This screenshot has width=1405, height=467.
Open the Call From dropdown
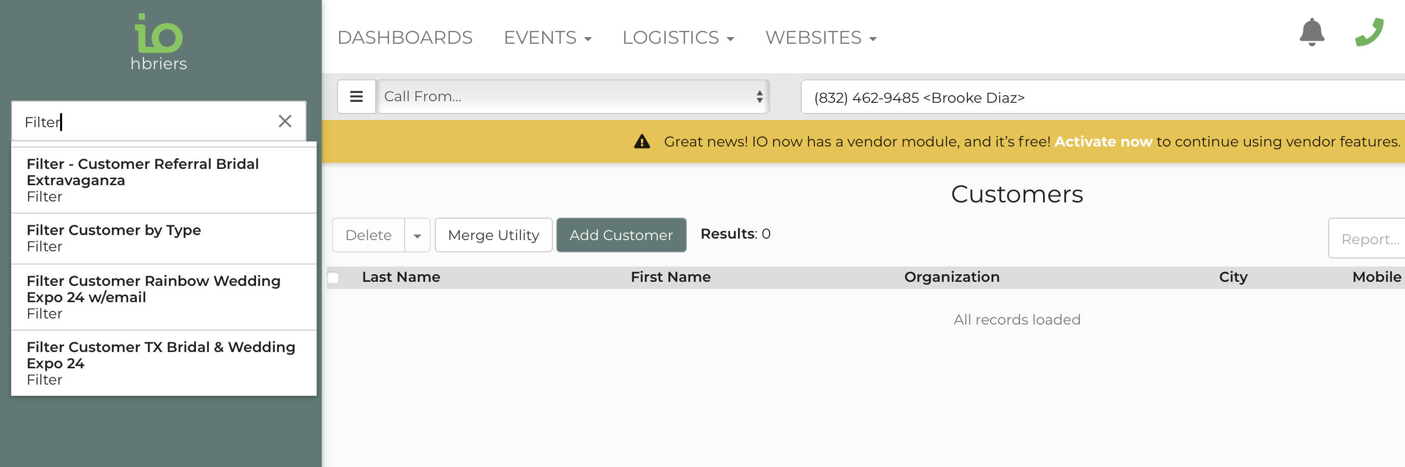tap(573, 97)
